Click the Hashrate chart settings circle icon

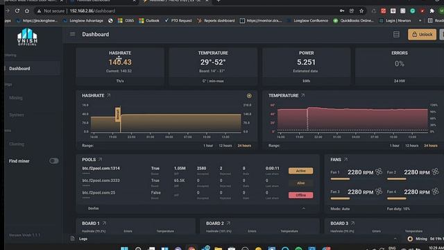coord(249,96)
